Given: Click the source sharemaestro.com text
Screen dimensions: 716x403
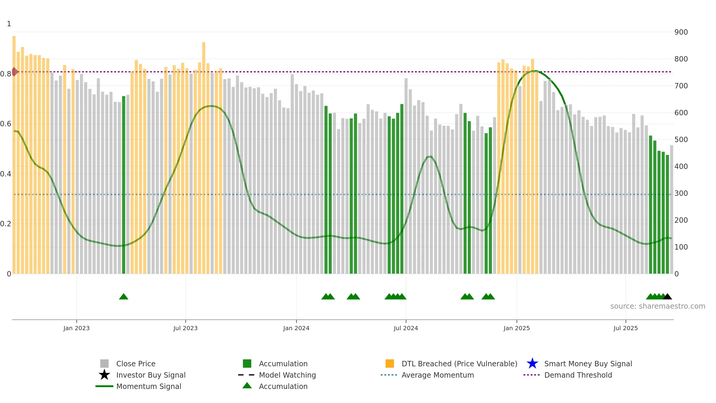Looking at the screenshot, I should (x=658, y=306).
